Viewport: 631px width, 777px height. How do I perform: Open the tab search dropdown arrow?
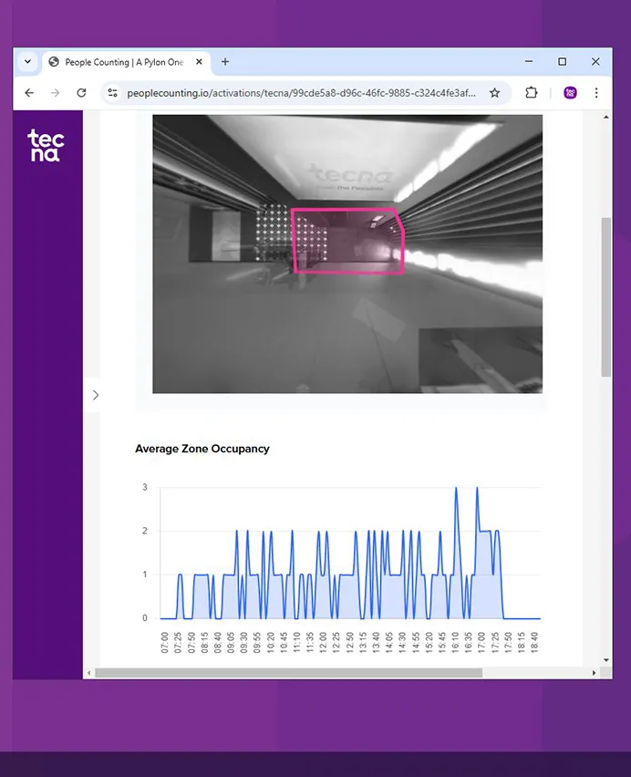point(27,62)
